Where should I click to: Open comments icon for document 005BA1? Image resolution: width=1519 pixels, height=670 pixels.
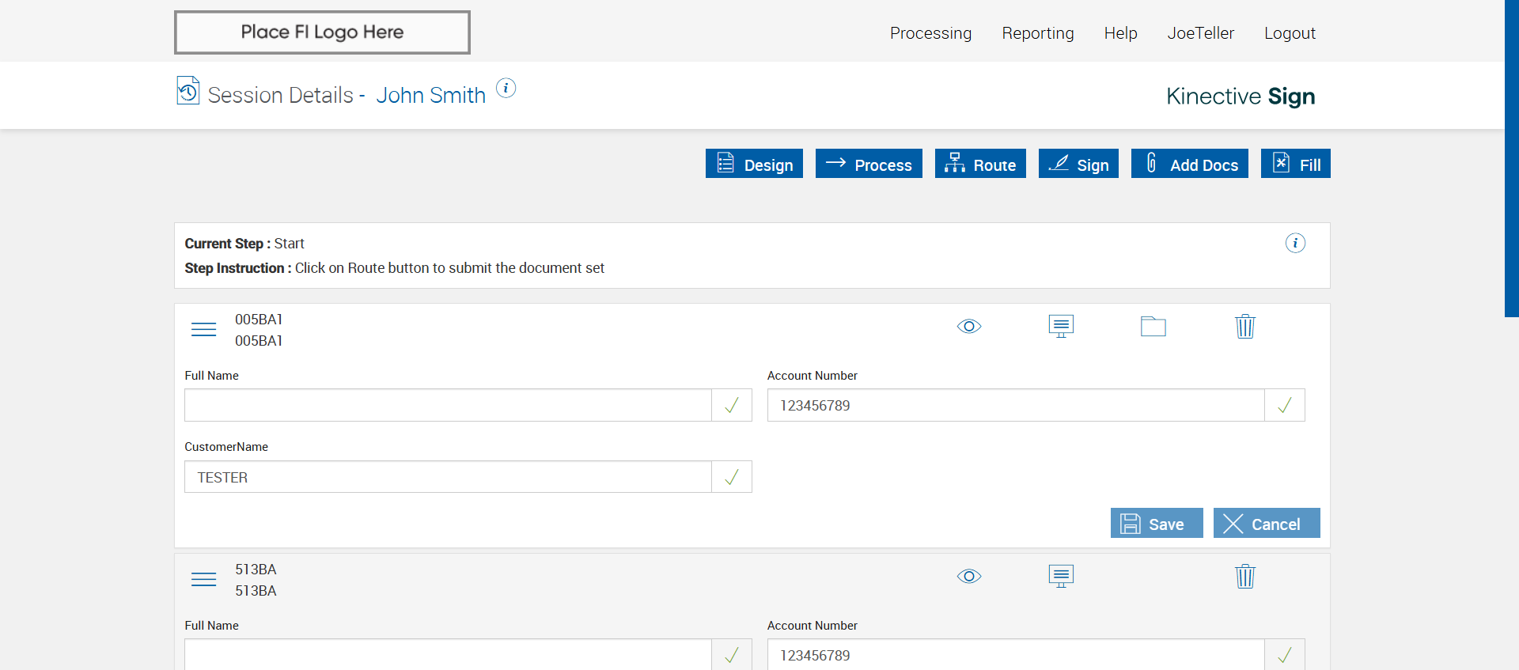point(1061,326)
